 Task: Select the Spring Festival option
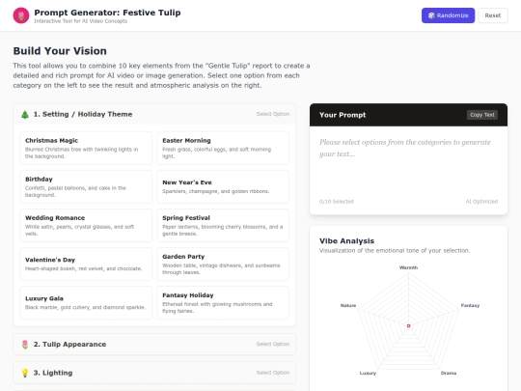point(223,225)
